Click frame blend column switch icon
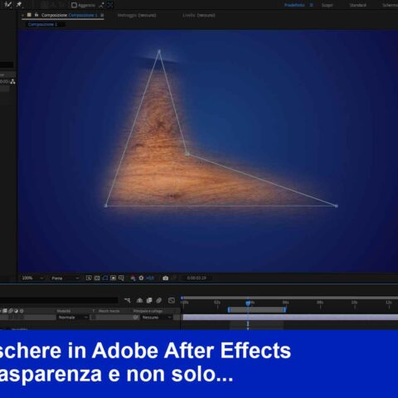The image size is (398, 398). point(5,311)
